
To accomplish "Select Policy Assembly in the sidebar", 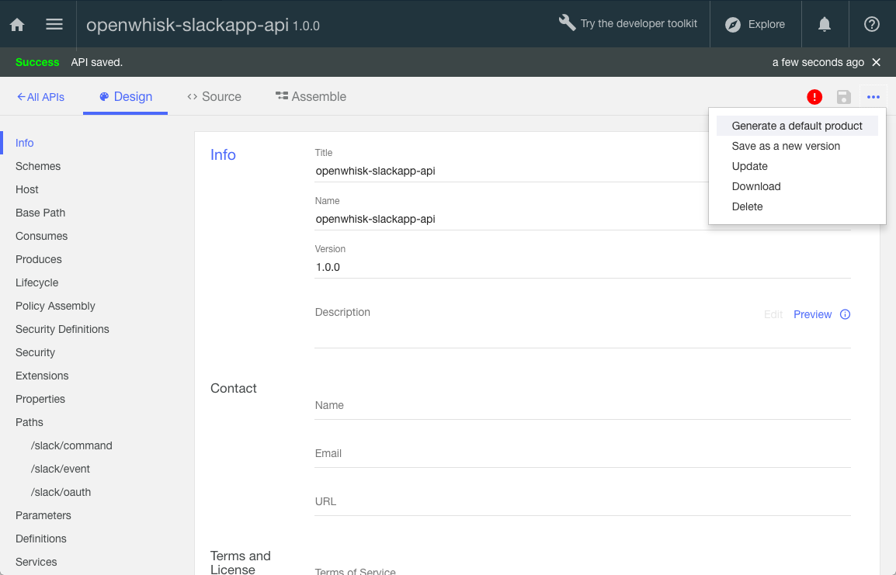I will pyautogui.click(x=55, y=306).
